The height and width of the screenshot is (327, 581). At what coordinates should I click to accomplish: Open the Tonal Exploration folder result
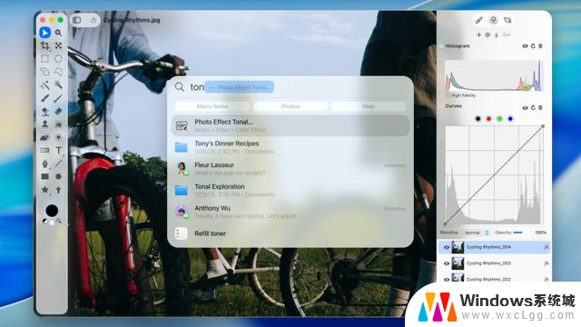coord(290,190)
